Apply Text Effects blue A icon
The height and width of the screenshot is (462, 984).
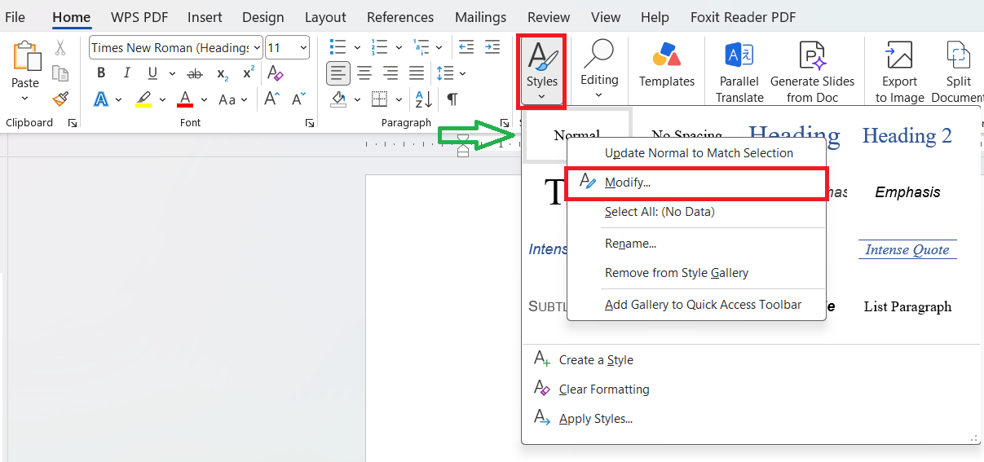[x=101, y=99]
